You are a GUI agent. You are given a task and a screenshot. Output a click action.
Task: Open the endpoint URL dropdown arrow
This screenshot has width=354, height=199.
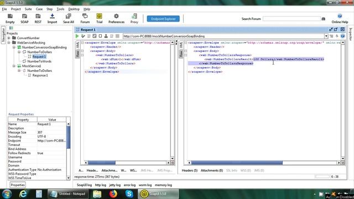pos(326,36)
